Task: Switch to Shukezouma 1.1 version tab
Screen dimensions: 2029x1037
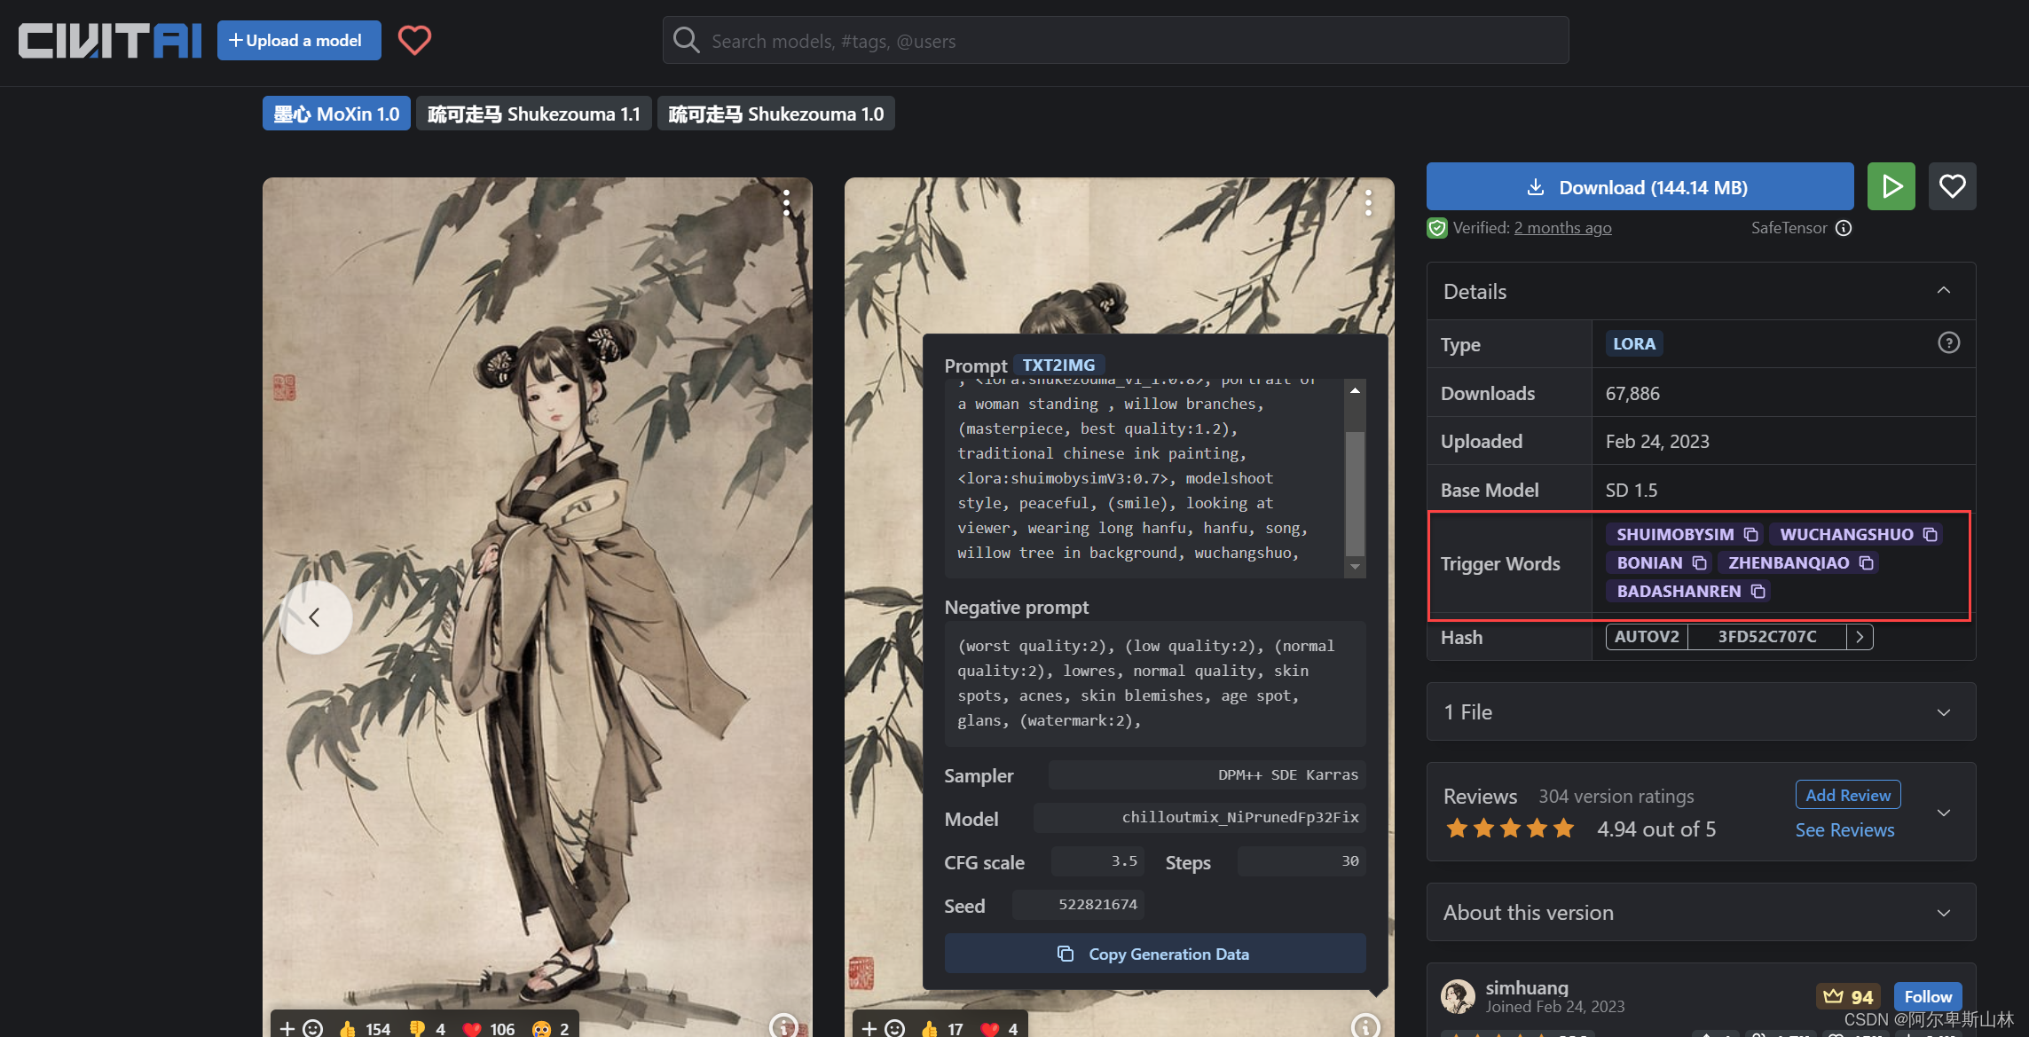Action: 533,114
